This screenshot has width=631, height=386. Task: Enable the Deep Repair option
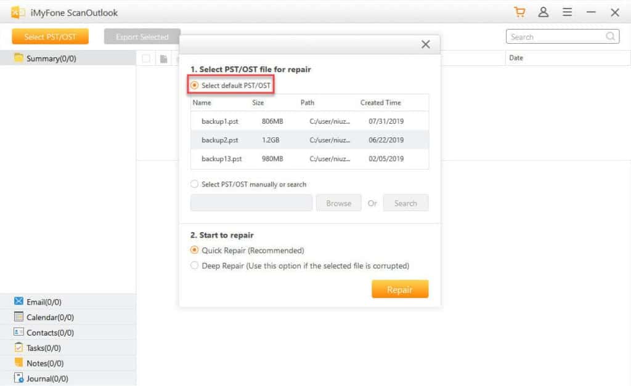click(195, 266)
